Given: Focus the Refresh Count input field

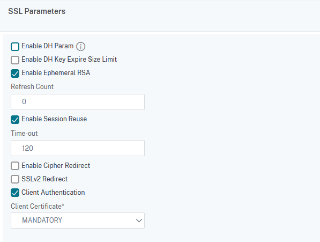Looking at the screenshot, I should click(x=78, y=102).
